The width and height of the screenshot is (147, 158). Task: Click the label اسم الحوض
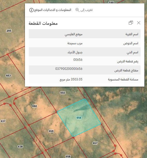coord(131,43)
